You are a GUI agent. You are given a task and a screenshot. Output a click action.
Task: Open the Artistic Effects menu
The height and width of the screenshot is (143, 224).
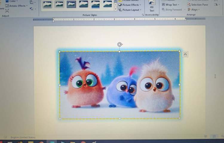coord(17,6)
